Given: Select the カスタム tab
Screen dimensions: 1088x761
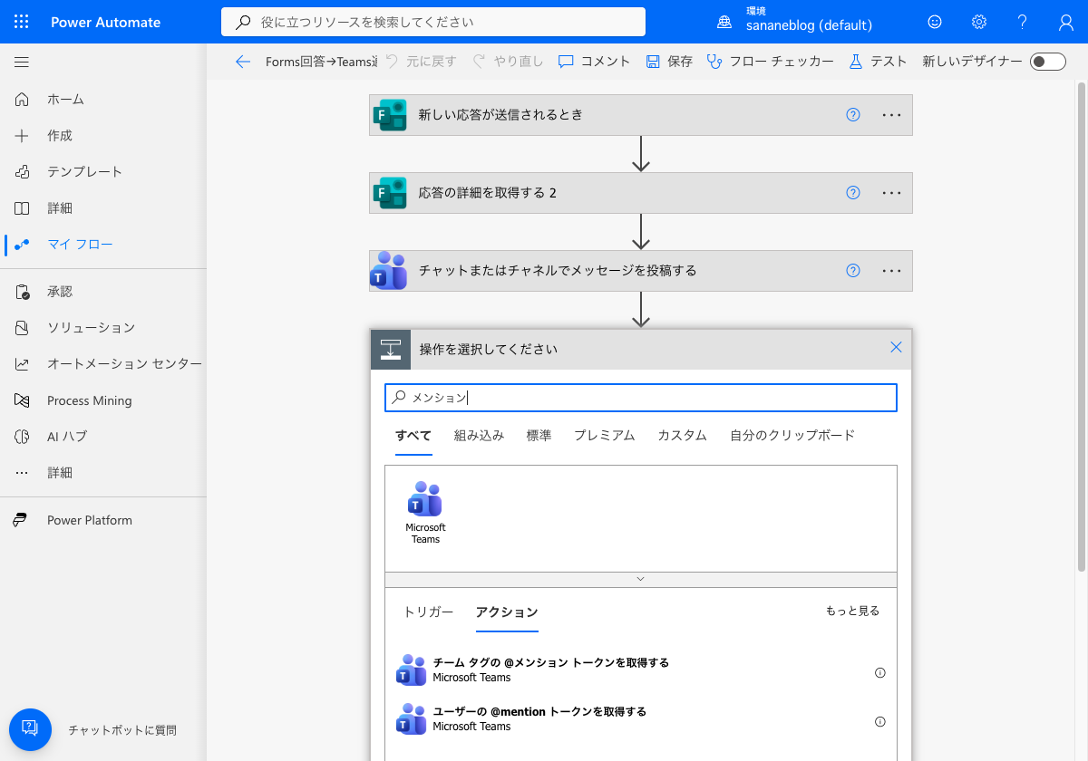Looking at the screenshot, I should [682, 436].
